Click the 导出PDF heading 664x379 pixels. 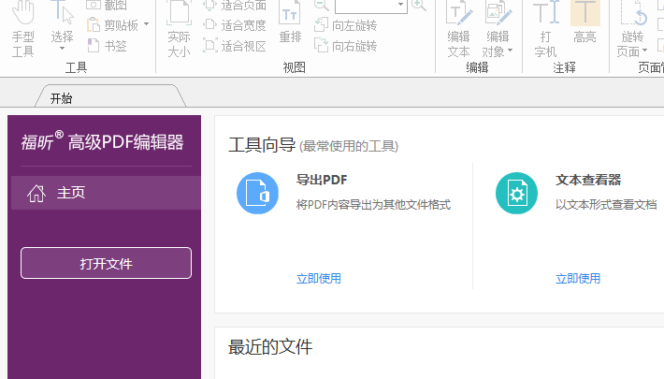(322, 181)
